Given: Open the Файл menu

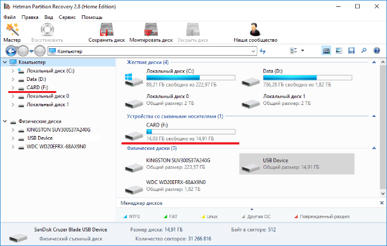Looking at the screenshot, I should click(x=10, y=17).
